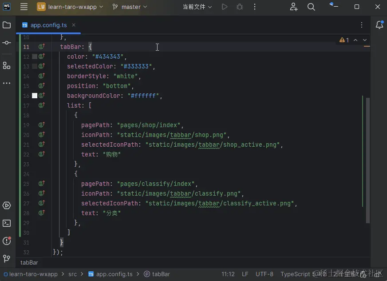Open the 当前文件 run configuration dropdown
The width and height of the screenshot is (387, 281).
pos(197,7)
